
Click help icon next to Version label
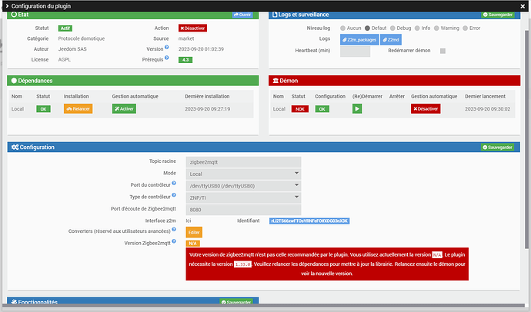(167, 48)
